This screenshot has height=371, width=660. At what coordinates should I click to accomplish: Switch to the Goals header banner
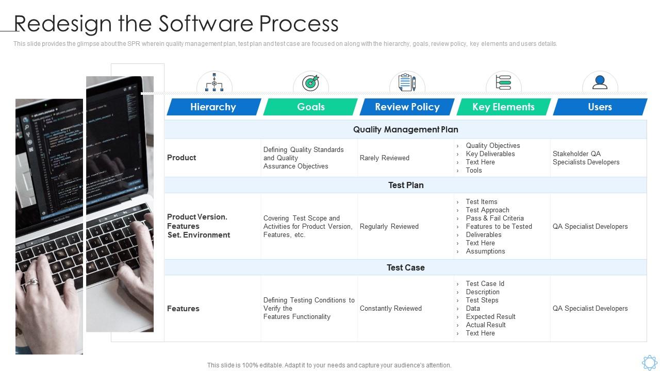coord(310,107)
